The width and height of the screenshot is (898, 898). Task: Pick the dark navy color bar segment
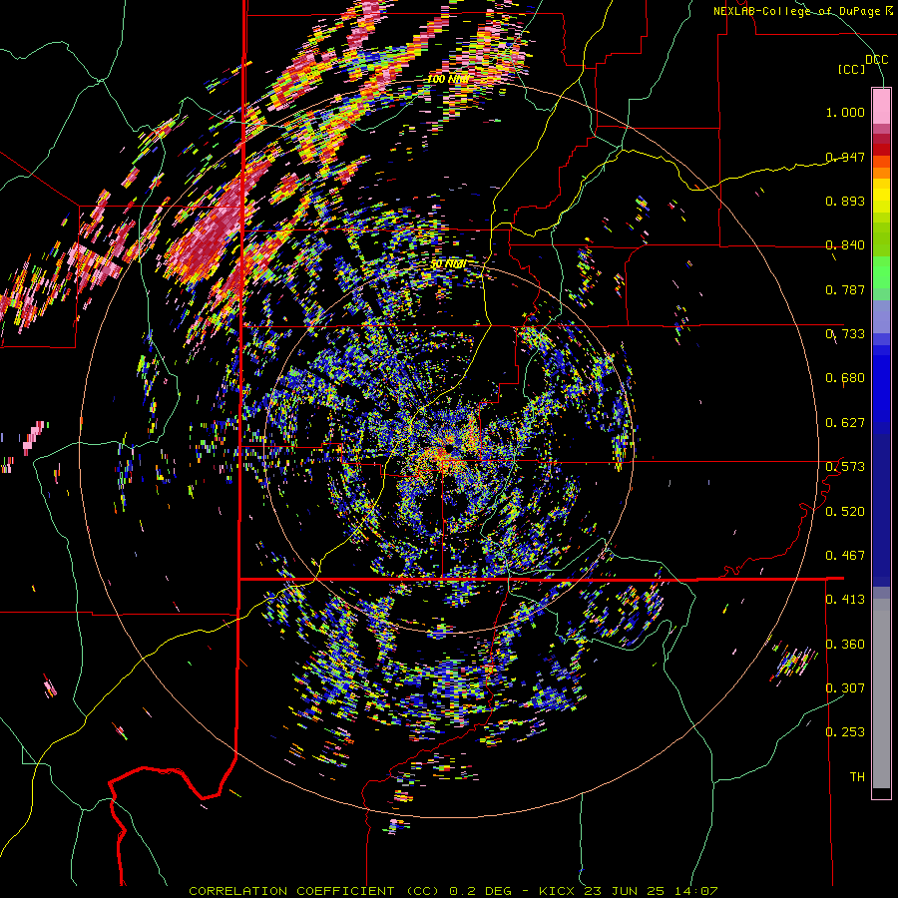881,504
